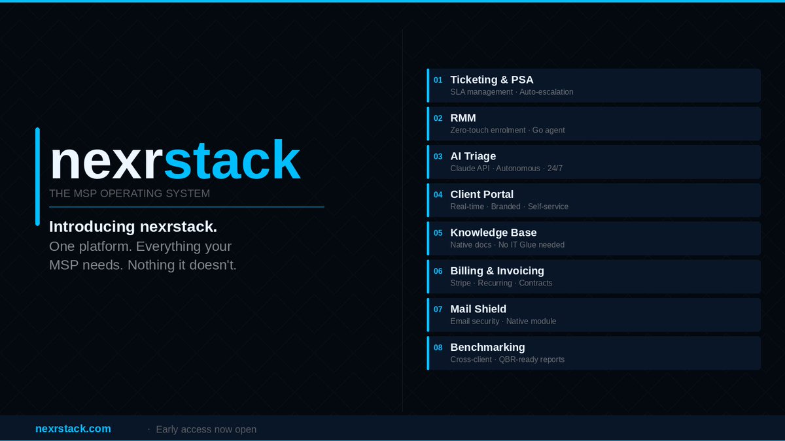785x441 pixels.
Task: Visit the nexrstack.com link
Action: (x=73, y=429)
